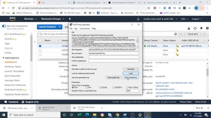Open the Support dropdown
The width and height of the screenshot is (211, 118).
click(196, 19)
